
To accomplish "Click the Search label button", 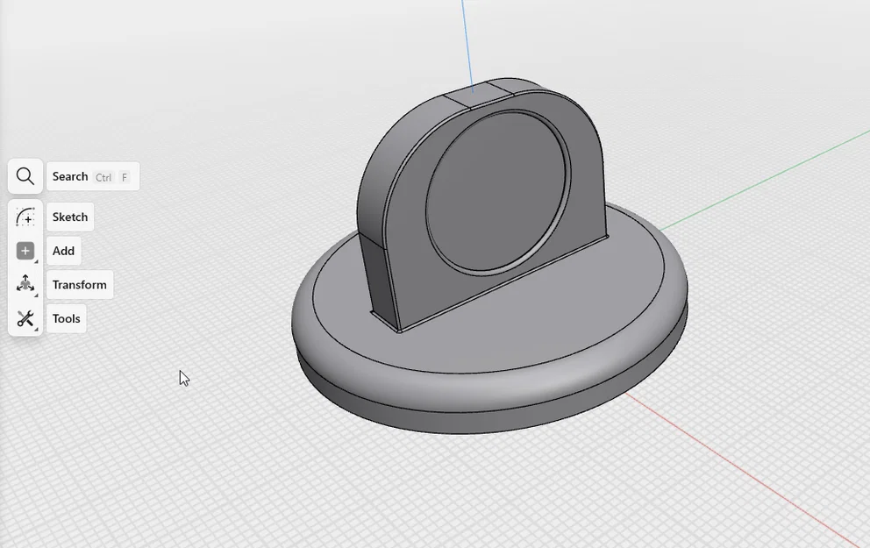I will (x=93, y=176).
